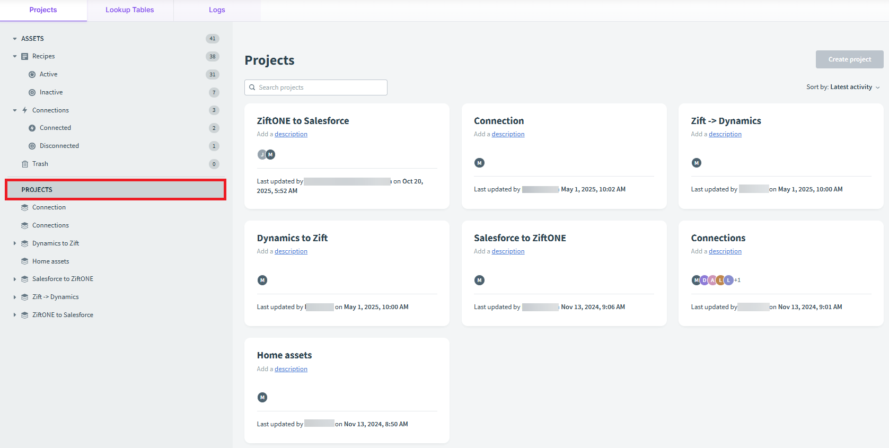The width and height of the screenshot is (889, 448).
Task: Click the ASSETS count badge 41
Action: pos(213,39)
